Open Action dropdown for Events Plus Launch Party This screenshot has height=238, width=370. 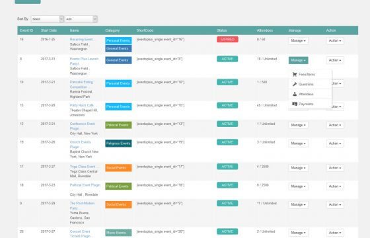335,60
